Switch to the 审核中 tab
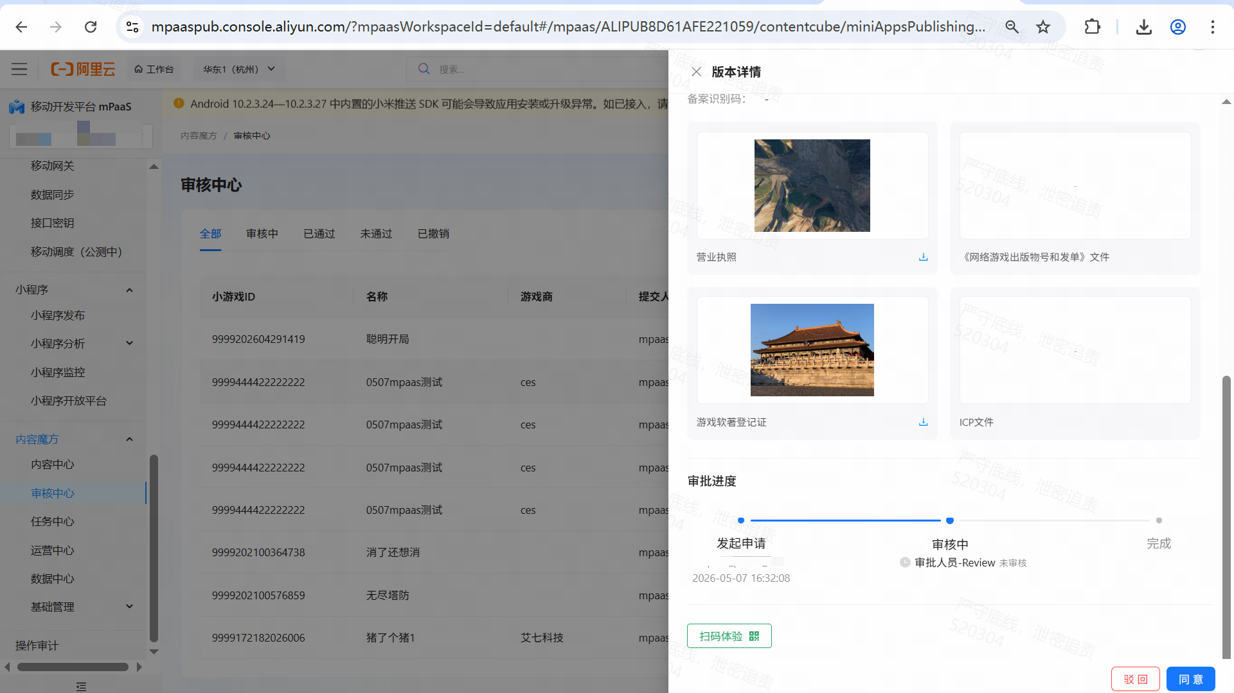The height and width of the screenshot is (693, 1234). pos(262,234)
